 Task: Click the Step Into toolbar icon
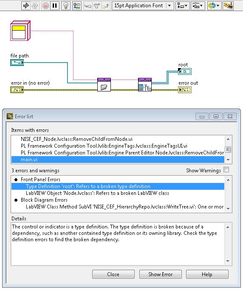tap(88, 6)
